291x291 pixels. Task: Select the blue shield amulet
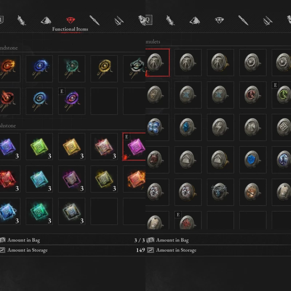[253, 160]
